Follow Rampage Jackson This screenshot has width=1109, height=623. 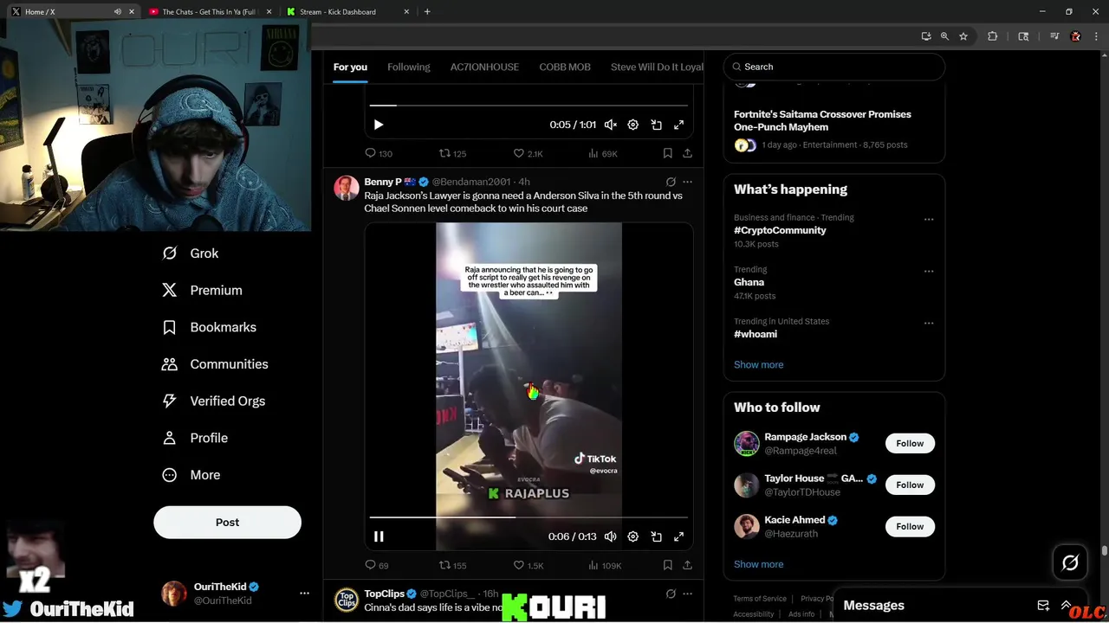tap(910, 444)
